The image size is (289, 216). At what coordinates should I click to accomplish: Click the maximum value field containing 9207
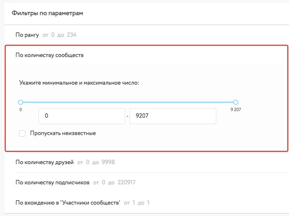pos(173,116)
